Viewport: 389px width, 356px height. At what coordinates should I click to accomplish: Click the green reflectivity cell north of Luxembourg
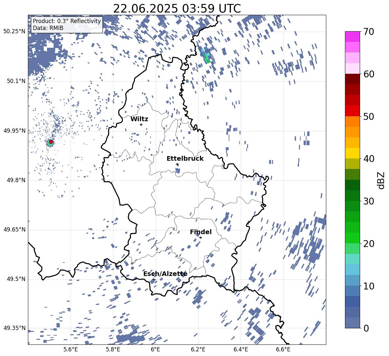pos(207,58)
